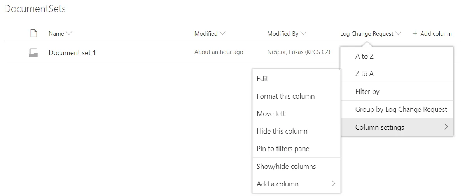
Task: Select Pin to filters pane
Action: (x=283, y=149)
